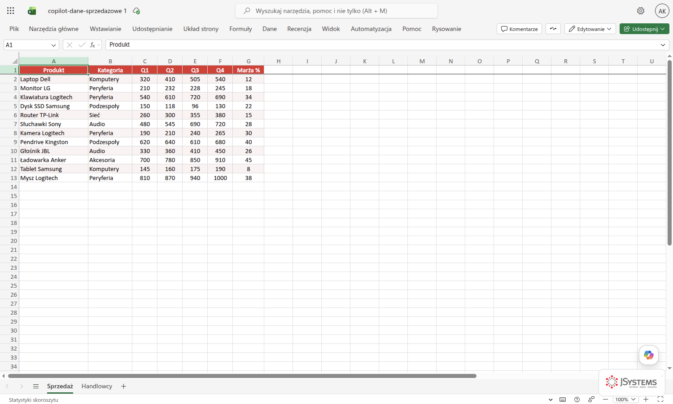
Task: Open the all sheets list icon
Action: click(36, 386)
